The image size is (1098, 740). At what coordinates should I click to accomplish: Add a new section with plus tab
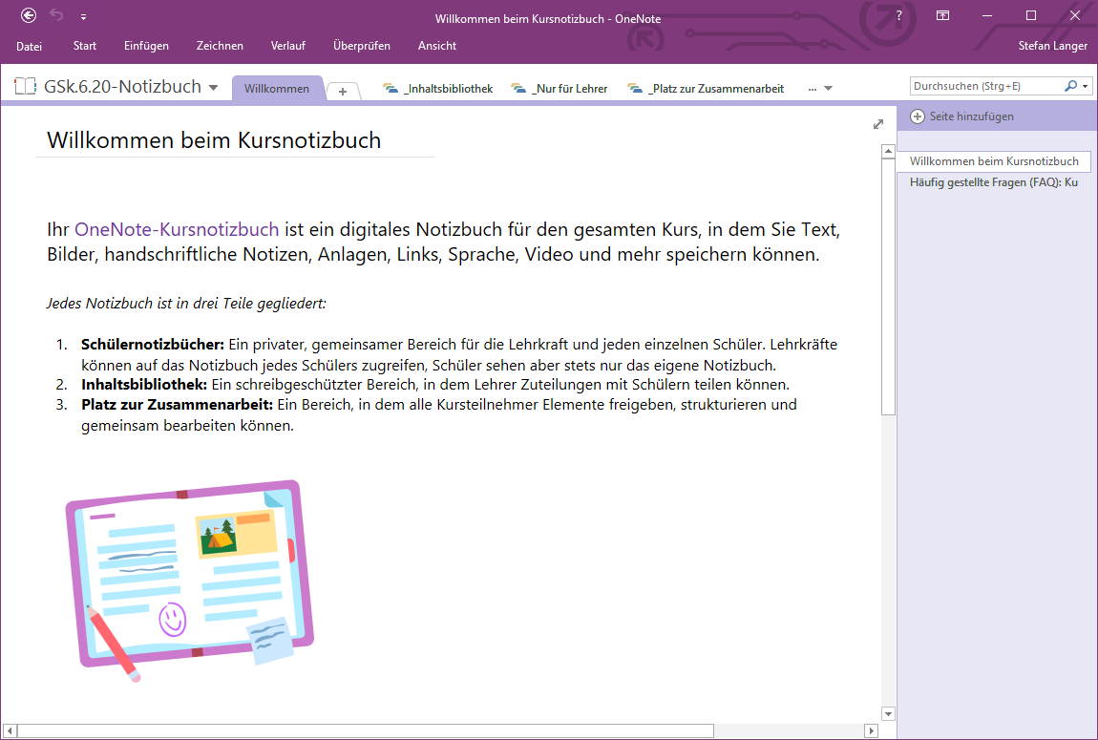click(343, 91)
